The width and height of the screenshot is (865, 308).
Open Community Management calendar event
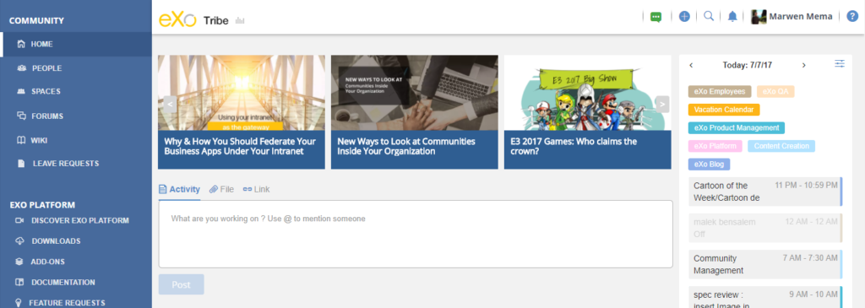point(765,264)
